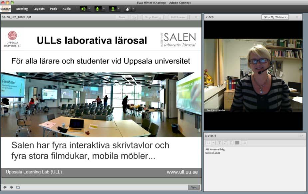Open the Share pod options menu icon
The image size is (308, 194).
click(196, 17)
